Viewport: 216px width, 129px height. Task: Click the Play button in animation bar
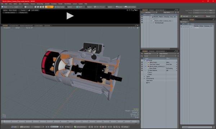click(x=68, y=127)
